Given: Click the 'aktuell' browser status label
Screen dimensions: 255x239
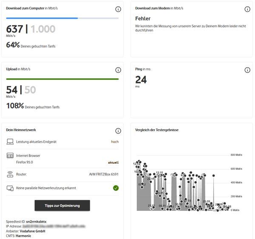Looking at the screenshot, I should (113, 162).
